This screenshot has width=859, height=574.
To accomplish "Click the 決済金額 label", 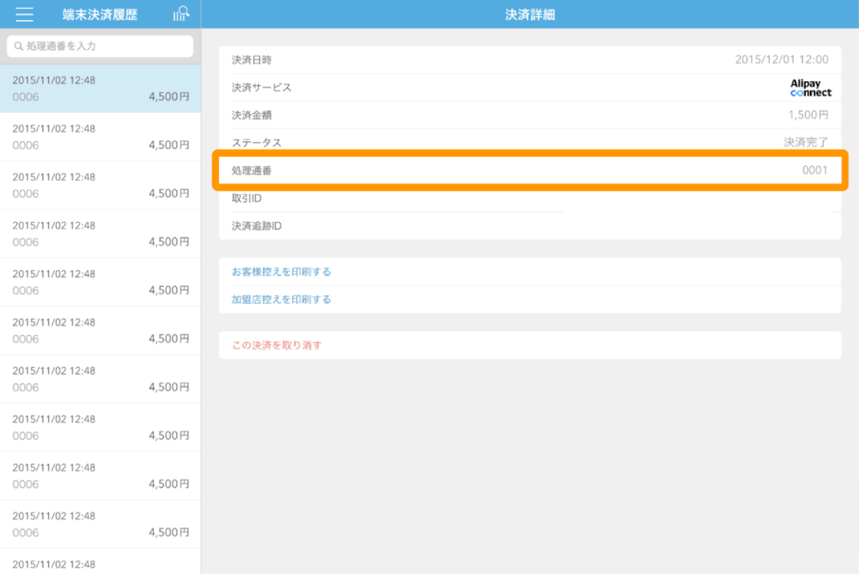I will pos(252,115).
